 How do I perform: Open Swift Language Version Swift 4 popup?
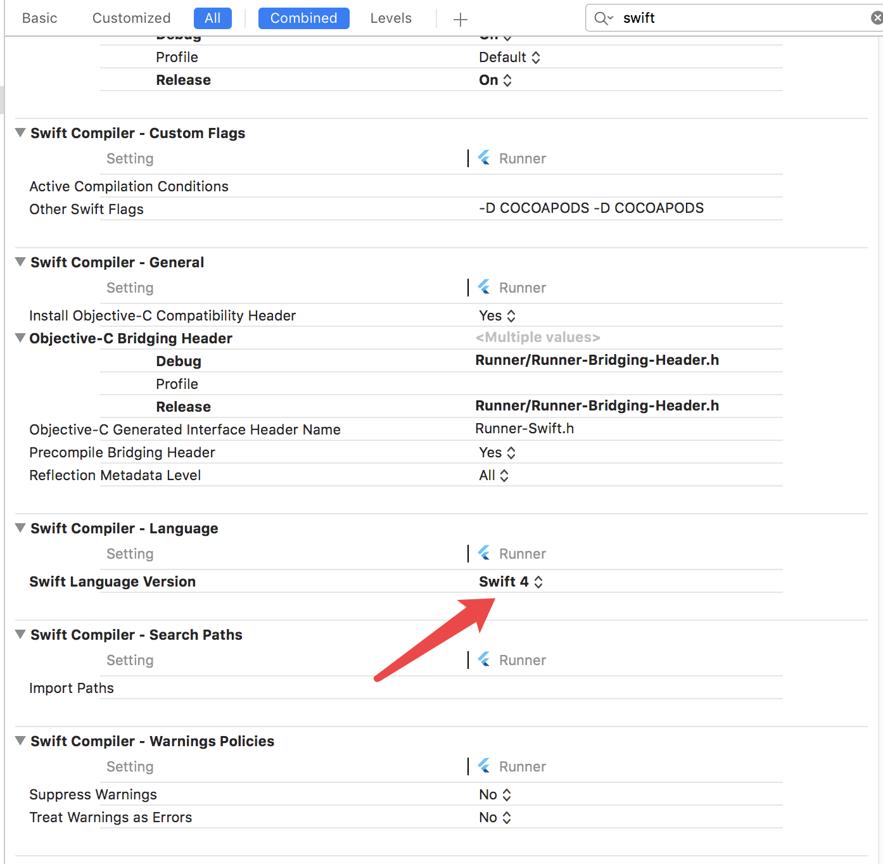[x=511, y=581]
